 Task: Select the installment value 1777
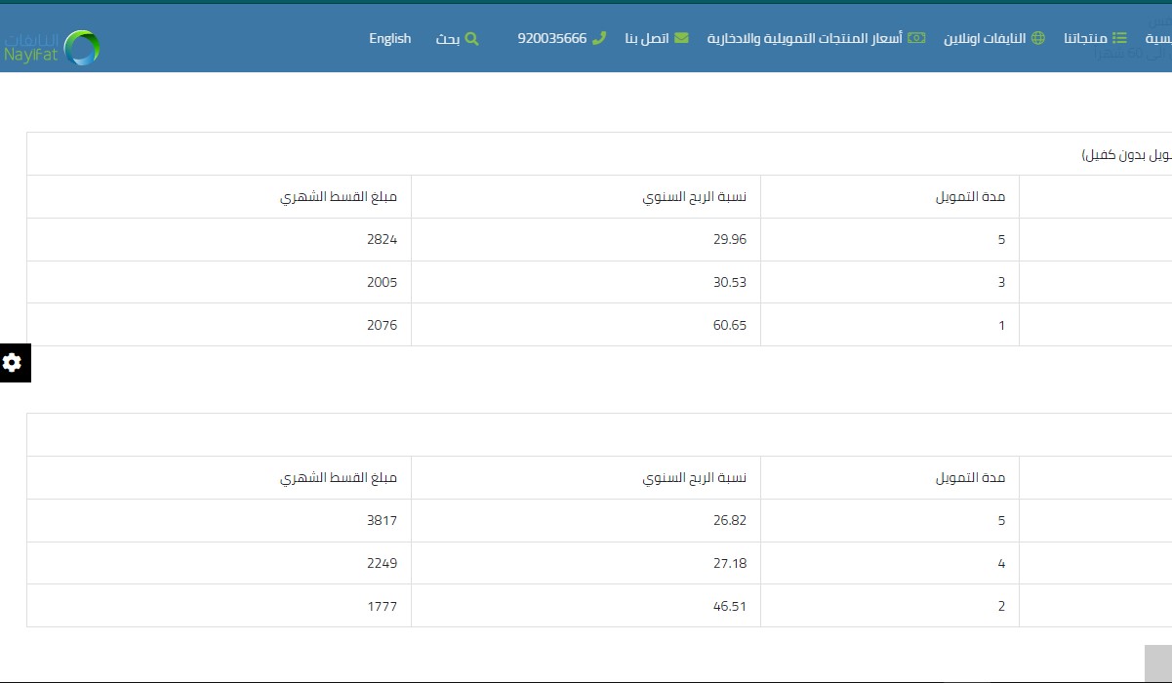(383, 607)
